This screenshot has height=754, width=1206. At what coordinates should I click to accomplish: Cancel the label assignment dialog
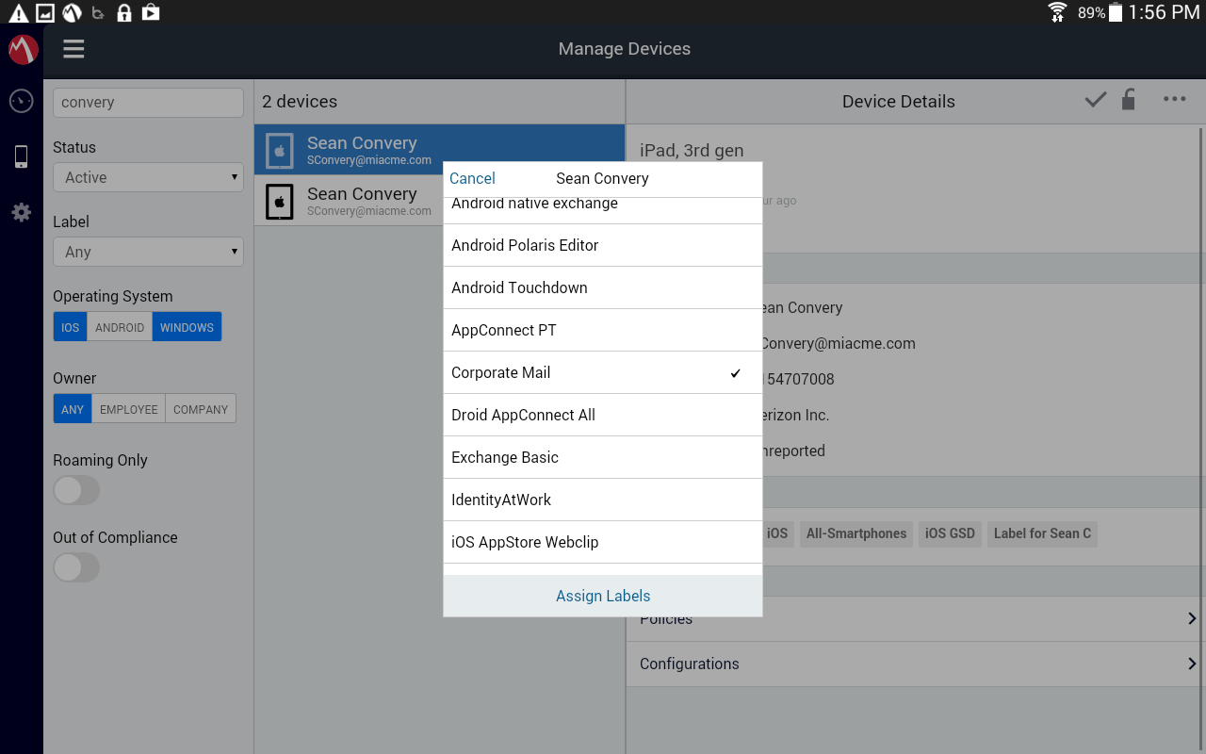pyautogui.click(x=472, y=178)
